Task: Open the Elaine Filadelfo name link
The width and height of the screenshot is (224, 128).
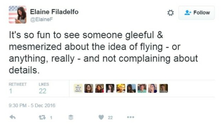Action: pos(54,12)
